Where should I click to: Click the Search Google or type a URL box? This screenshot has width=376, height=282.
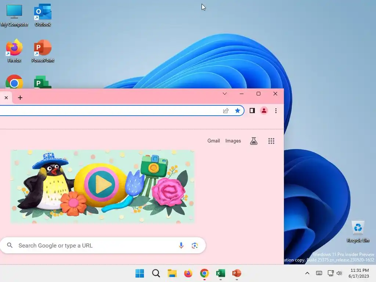click(x=103, y=245)
